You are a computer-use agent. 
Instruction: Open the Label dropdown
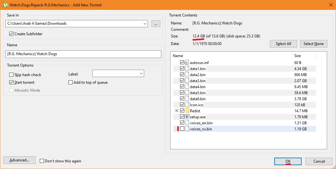pyautogui.click(x=141, y=74)
